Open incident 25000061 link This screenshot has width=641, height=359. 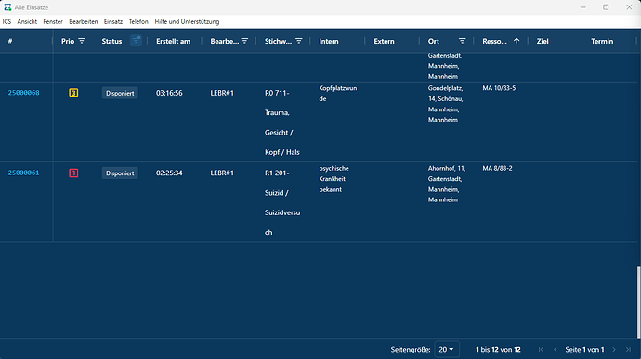[24, 173]
